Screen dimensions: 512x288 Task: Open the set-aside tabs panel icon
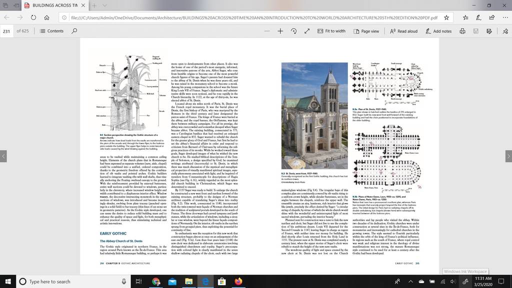tap(5, 5)
